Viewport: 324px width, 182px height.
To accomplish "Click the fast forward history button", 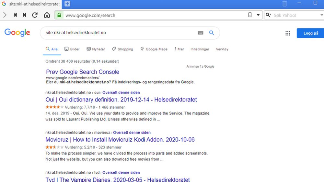I will point(24,15).
